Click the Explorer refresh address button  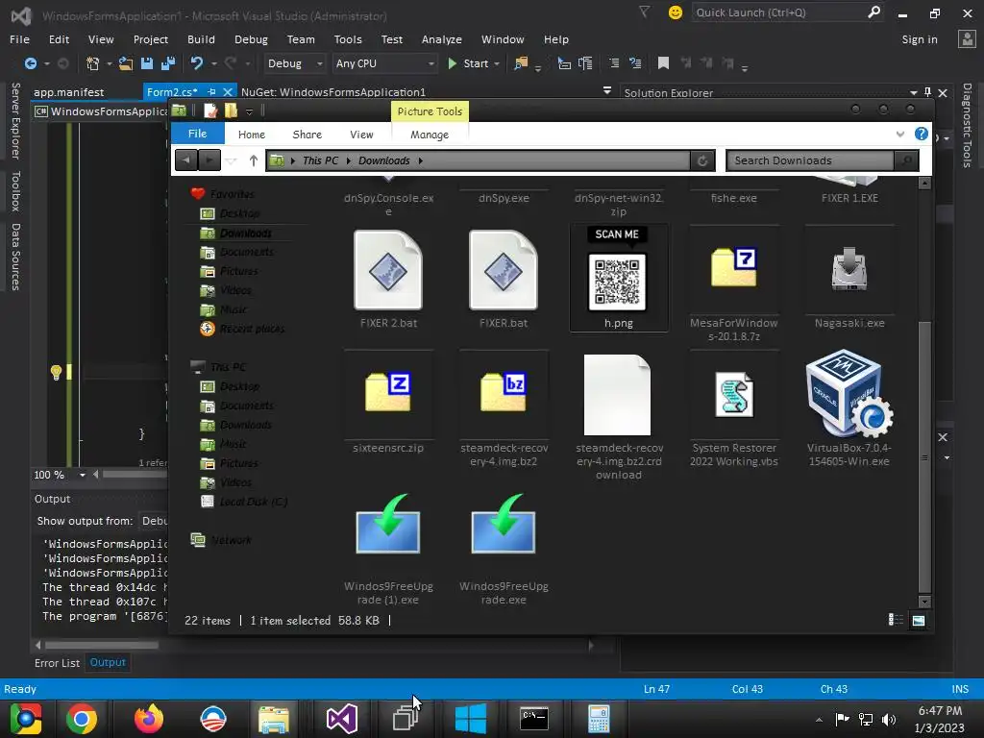(702, 160)
